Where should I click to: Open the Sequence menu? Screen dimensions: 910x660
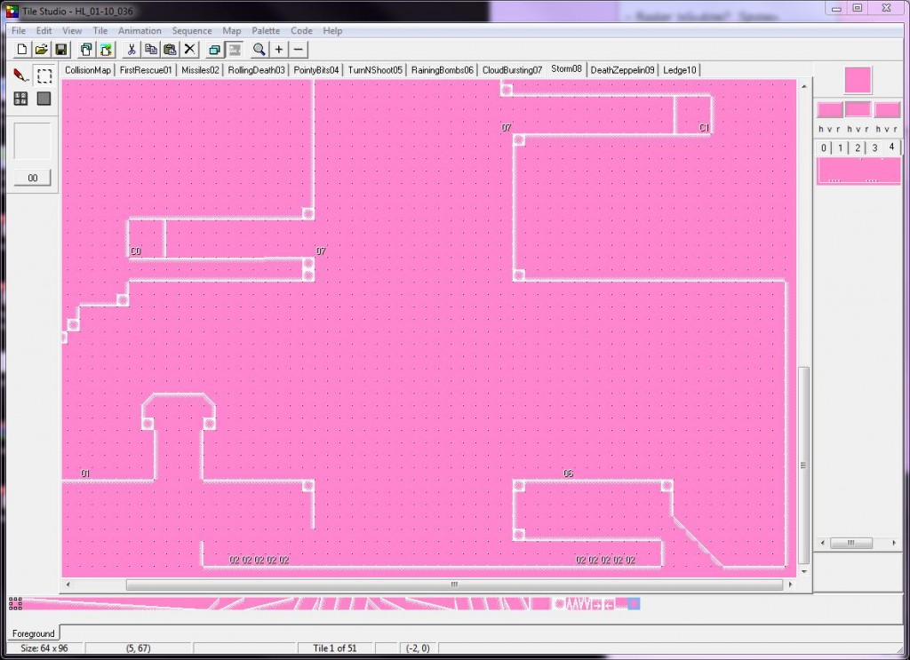click(x=192, y=31)
